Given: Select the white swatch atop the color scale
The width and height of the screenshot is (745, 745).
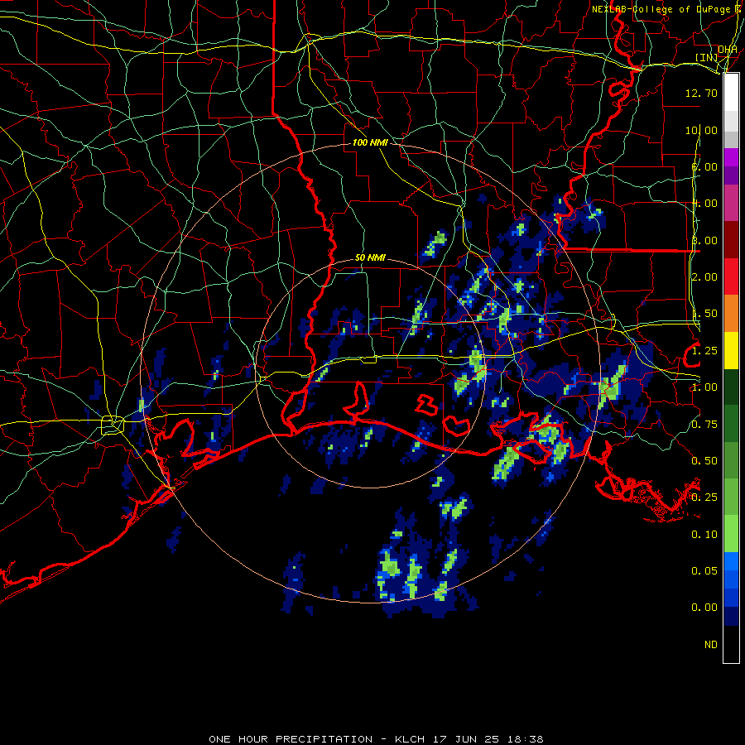Looking at the screenshot, I should click(731, 92).
